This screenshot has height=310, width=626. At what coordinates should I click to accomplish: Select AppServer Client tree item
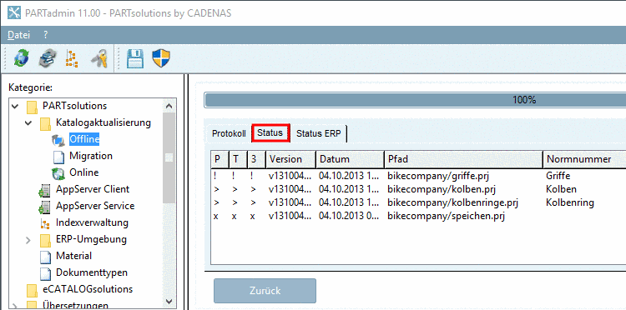[x=93, y=190]
